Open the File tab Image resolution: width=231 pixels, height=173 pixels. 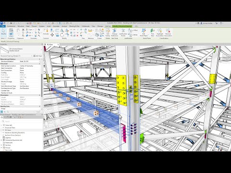pyautogui.click(x=3, y=26)
